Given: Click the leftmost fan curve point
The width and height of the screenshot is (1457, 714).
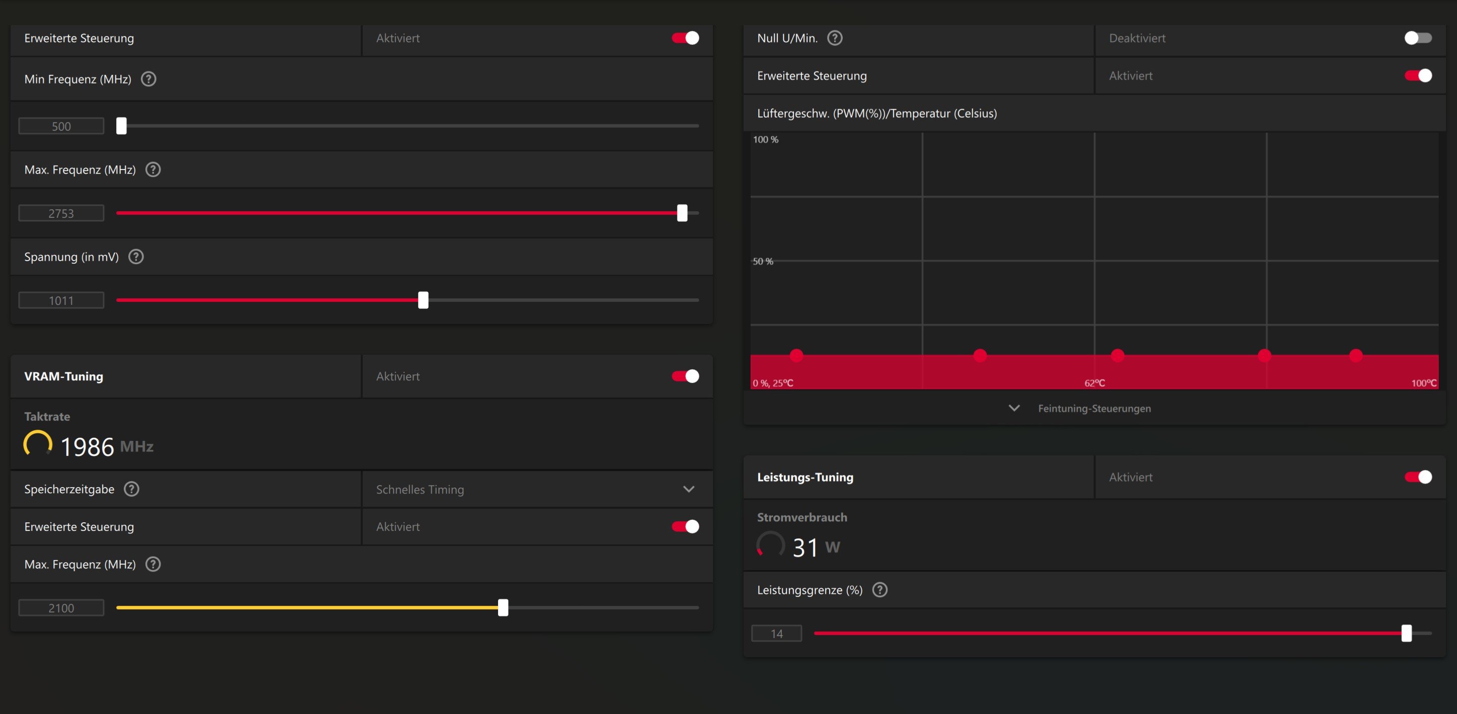Looking at the screenshot, I should point(796,355).
